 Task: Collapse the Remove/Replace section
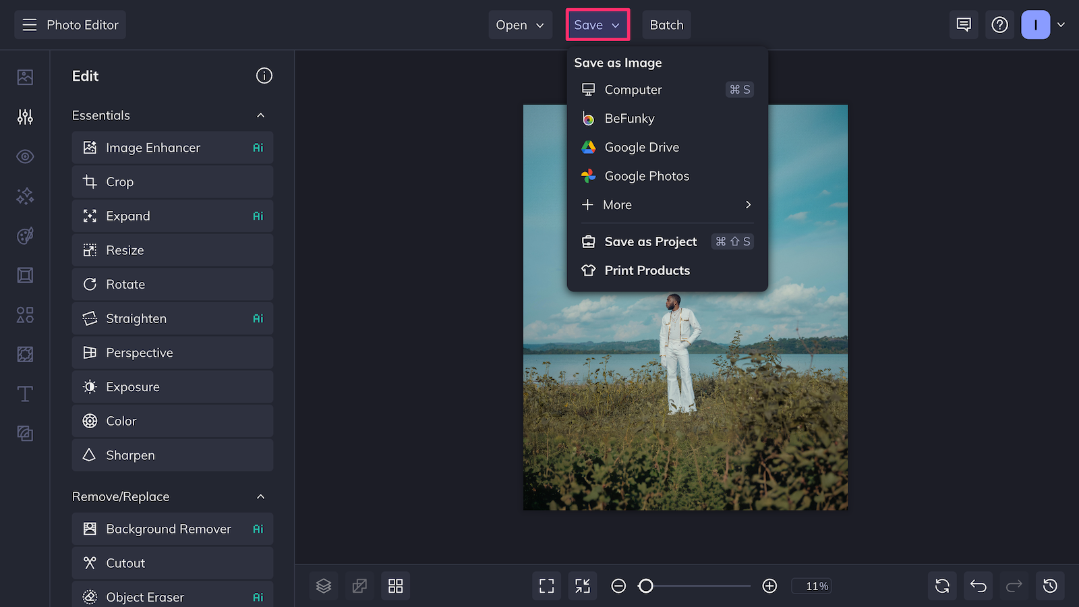pyautogui.click(x=261, y=496)
